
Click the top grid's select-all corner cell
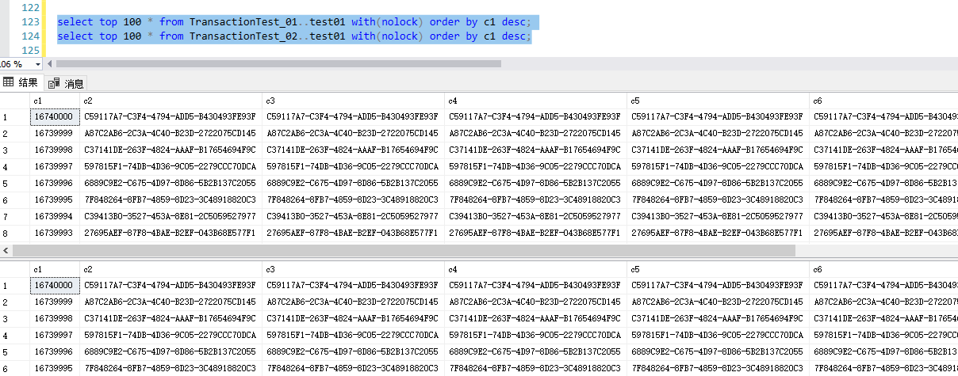click(x=14, y=101)
